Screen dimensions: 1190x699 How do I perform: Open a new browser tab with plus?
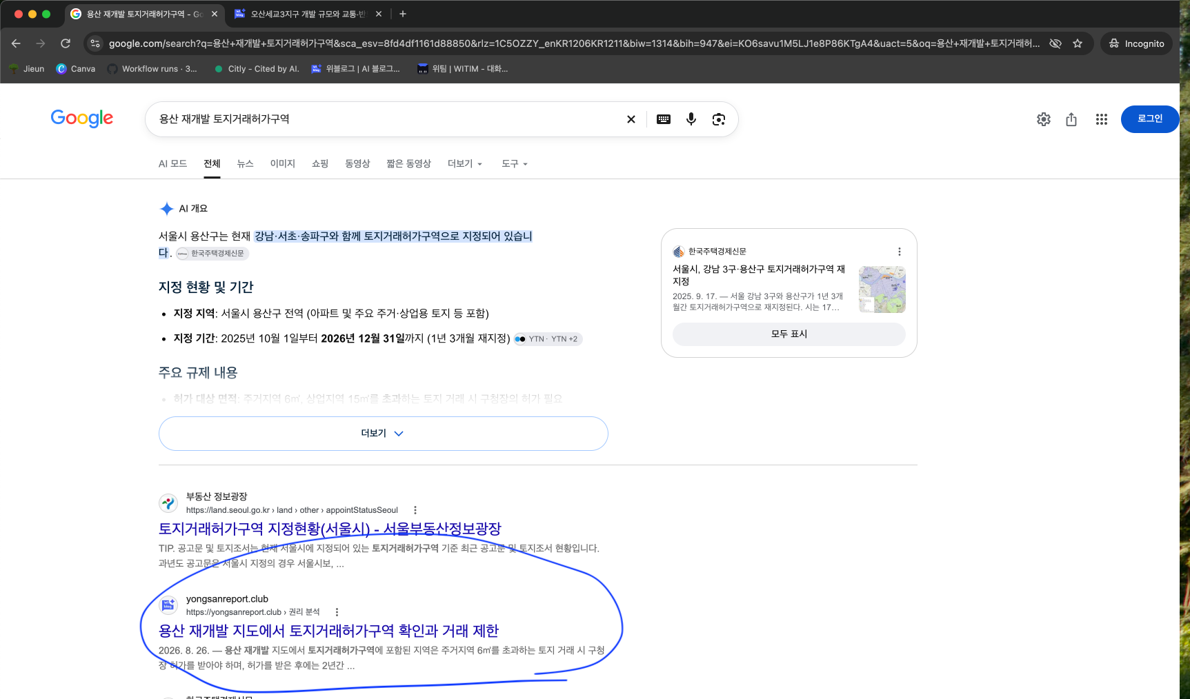(x=403, y=14)
